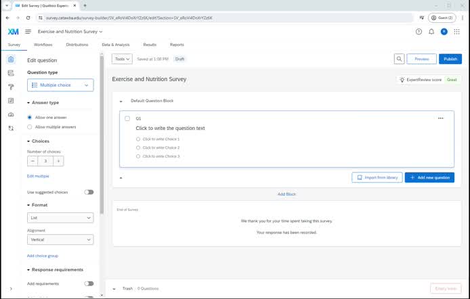Click the question text placeholder in Q1
470x299 pixels.
tap(170, 128)
